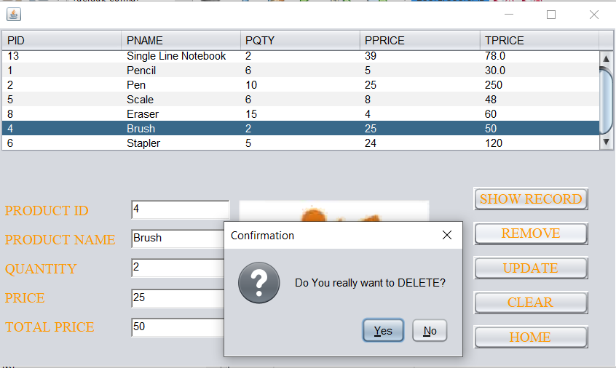Click the CLEAR button
The width and height of the screenshot is (616, 368).
[531, 303]
